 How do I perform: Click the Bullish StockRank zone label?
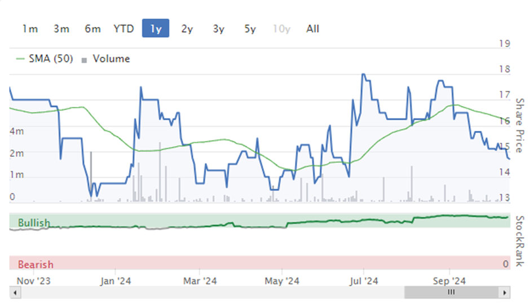tap(34, 223)
